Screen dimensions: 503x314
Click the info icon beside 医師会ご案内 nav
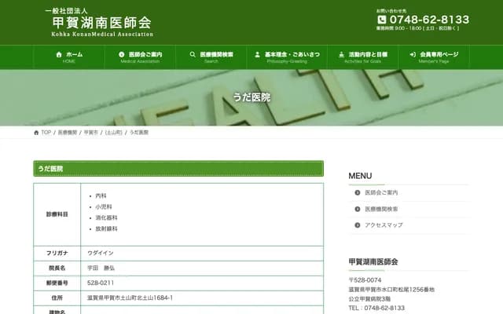click(x=122, y=54)
